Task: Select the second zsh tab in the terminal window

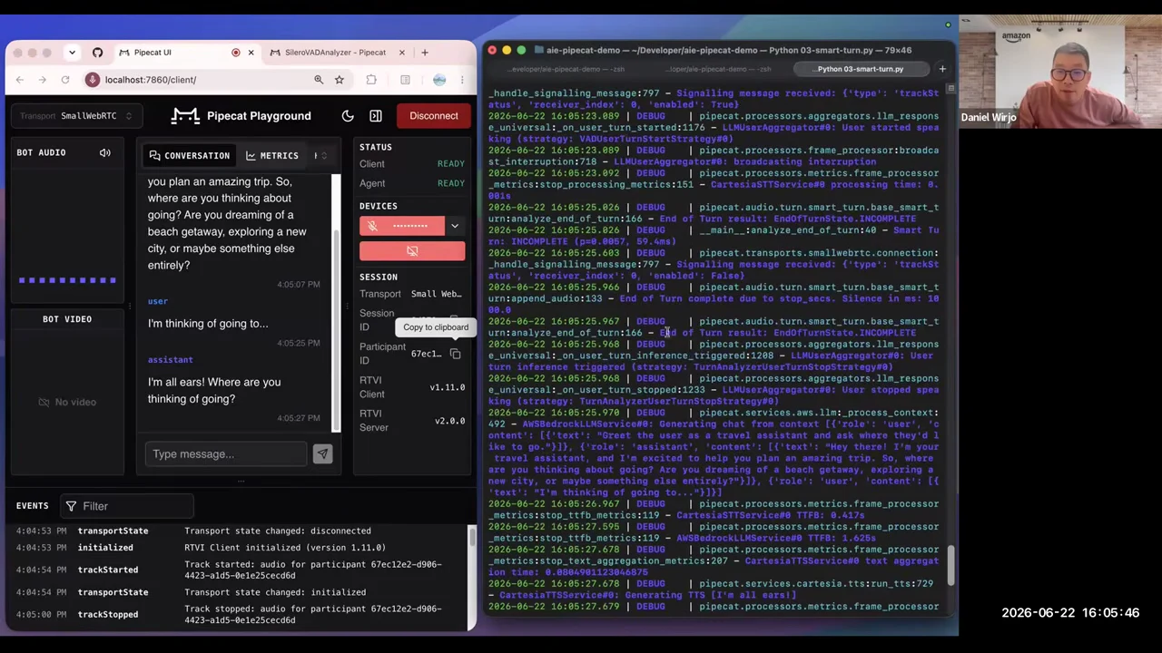Action: pyautogui.click(x=717, y=69)
